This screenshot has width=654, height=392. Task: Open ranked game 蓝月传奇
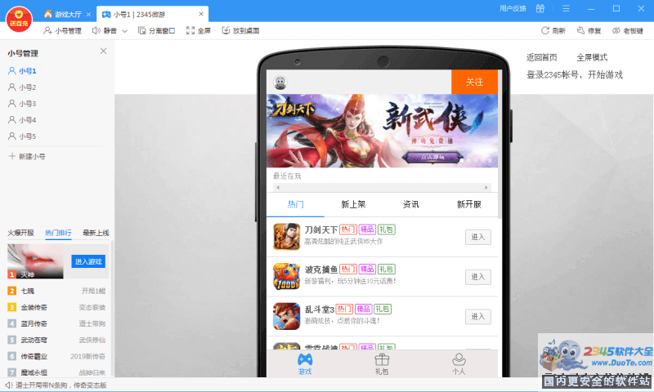coord(56,323)
